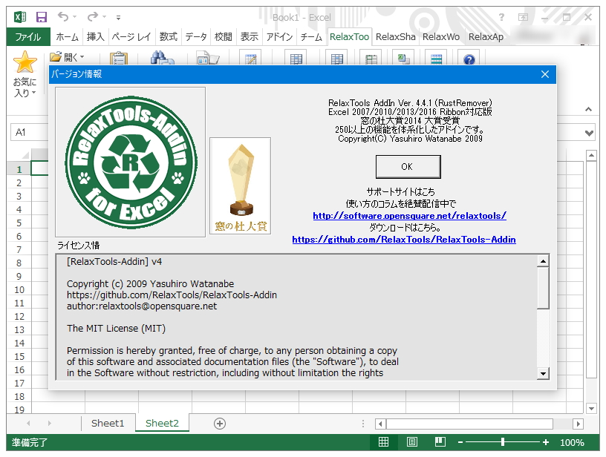Image resolution: width=606 pixels, height=457 pixels.
Task: Click the Help question mark icon on the ribbon
Action: (x=469, y=59)
